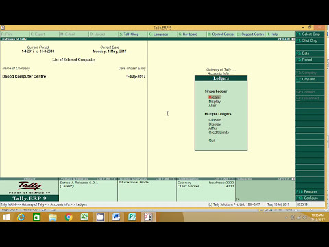329x247 pixels.
Task: Click inside the Calculator pane
Action: point(265,190)
